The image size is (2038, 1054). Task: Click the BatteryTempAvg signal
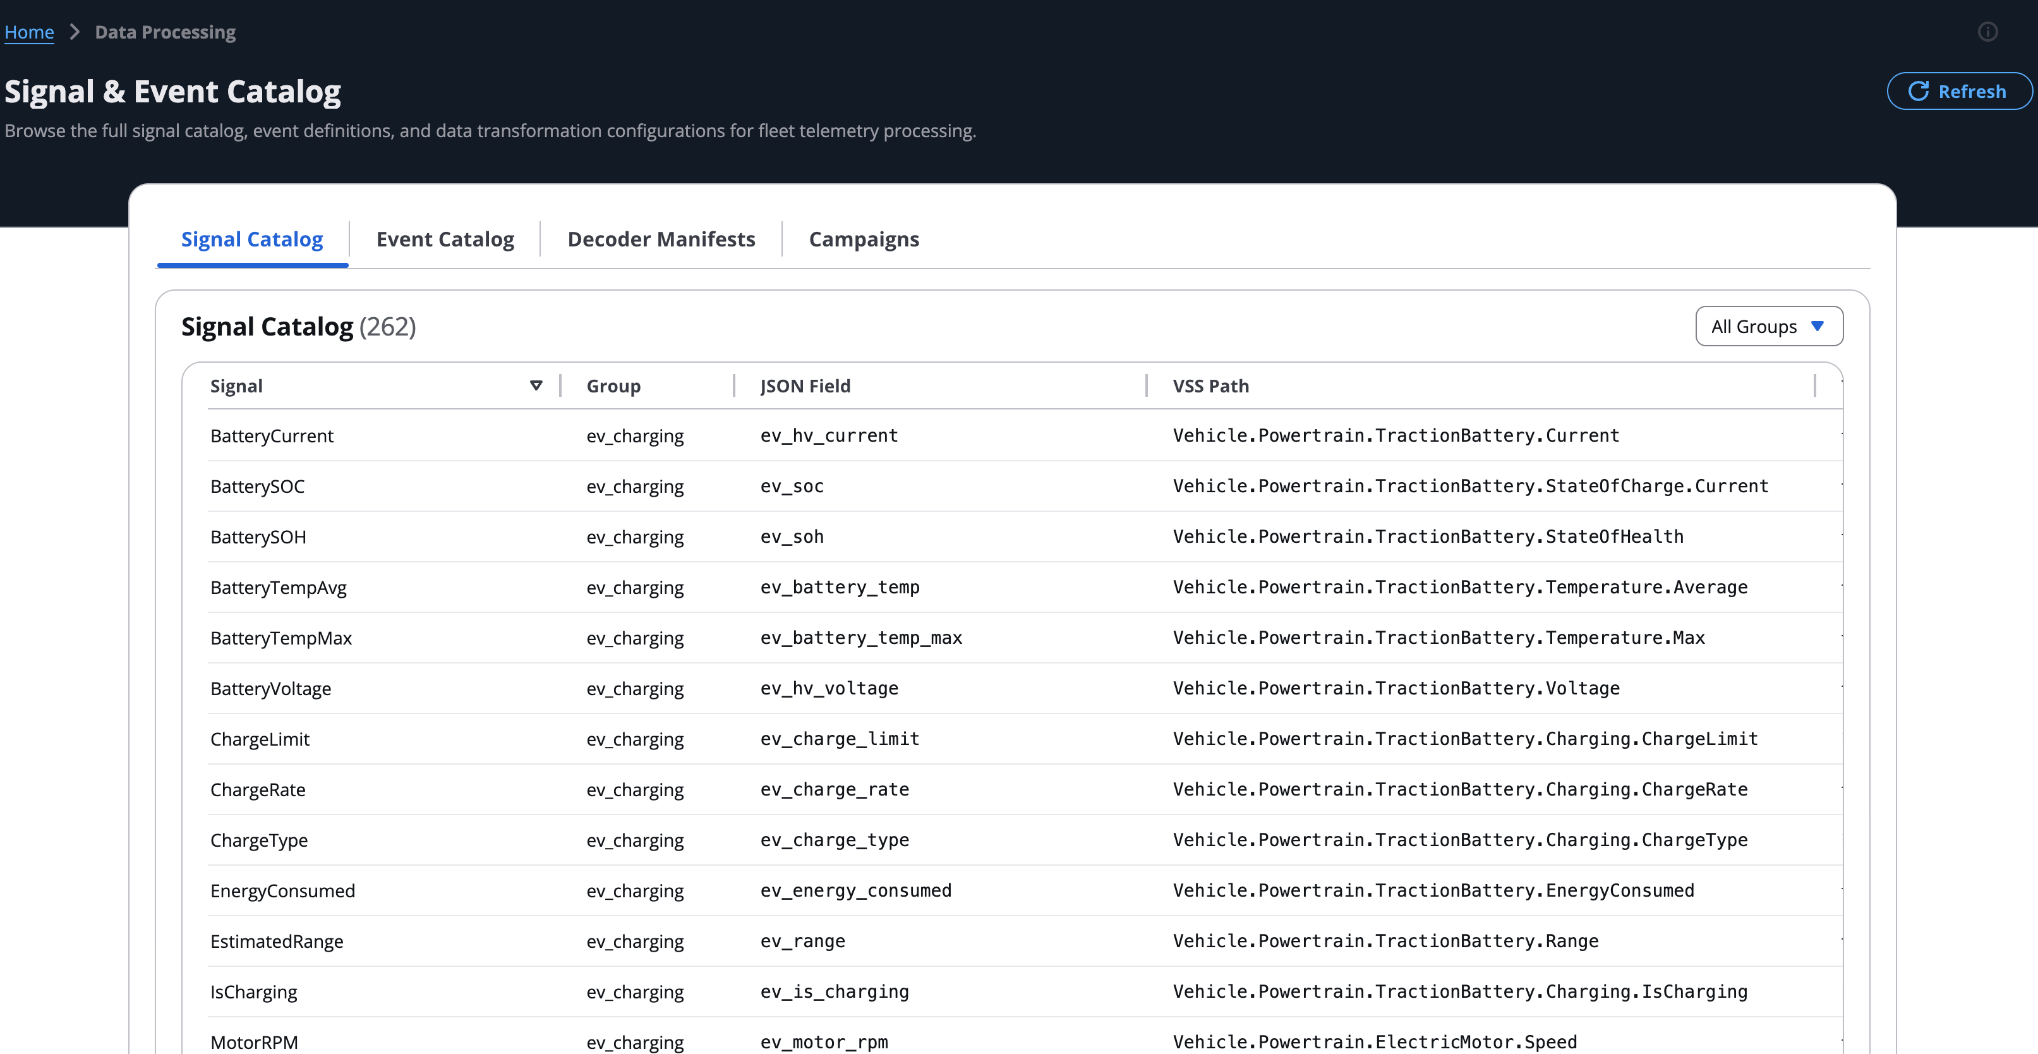(x=279, y=587)
